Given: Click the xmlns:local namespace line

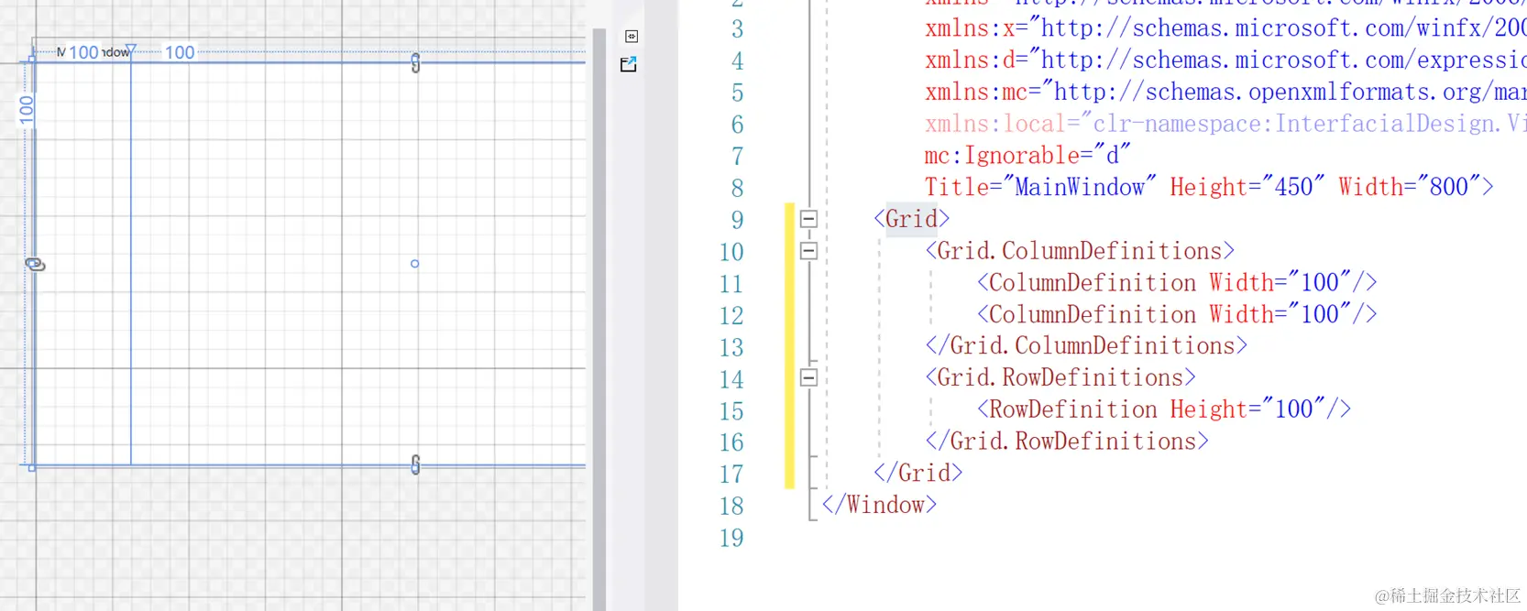Looking at the screenshot, I should point(1225,124).
